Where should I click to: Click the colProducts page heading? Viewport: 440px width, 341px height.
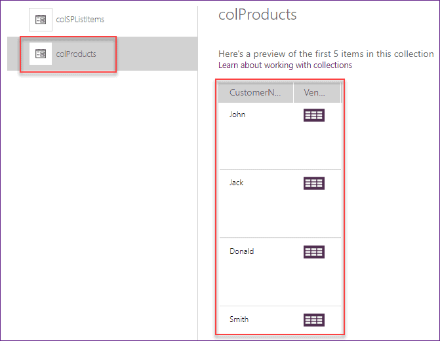pyautogui.click(x=257, y=14)
